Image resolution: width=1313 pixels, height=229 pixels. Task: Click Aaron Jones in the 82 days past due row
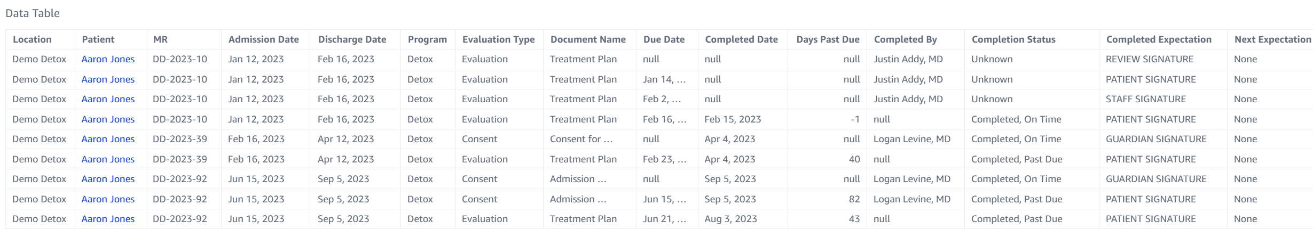point(108,199)
